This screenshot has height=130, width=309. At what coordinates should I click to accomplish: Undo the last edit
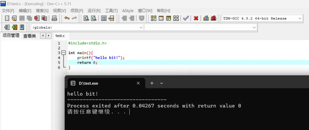click(x=67, y=18)
